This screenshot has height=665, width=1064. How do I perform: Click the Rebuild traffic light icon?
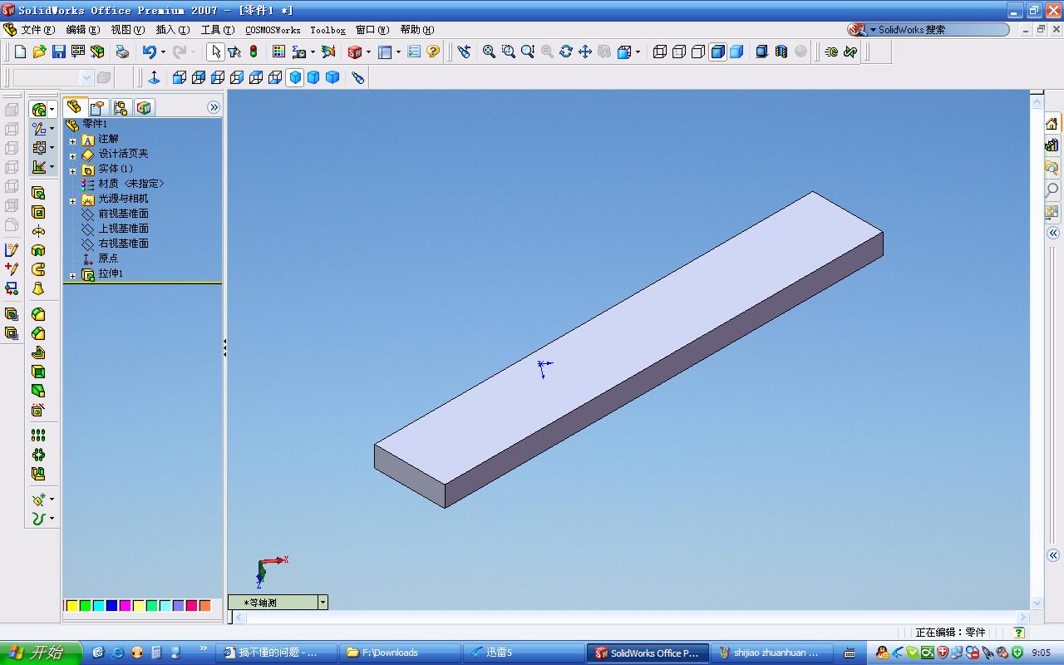(254, 52)
